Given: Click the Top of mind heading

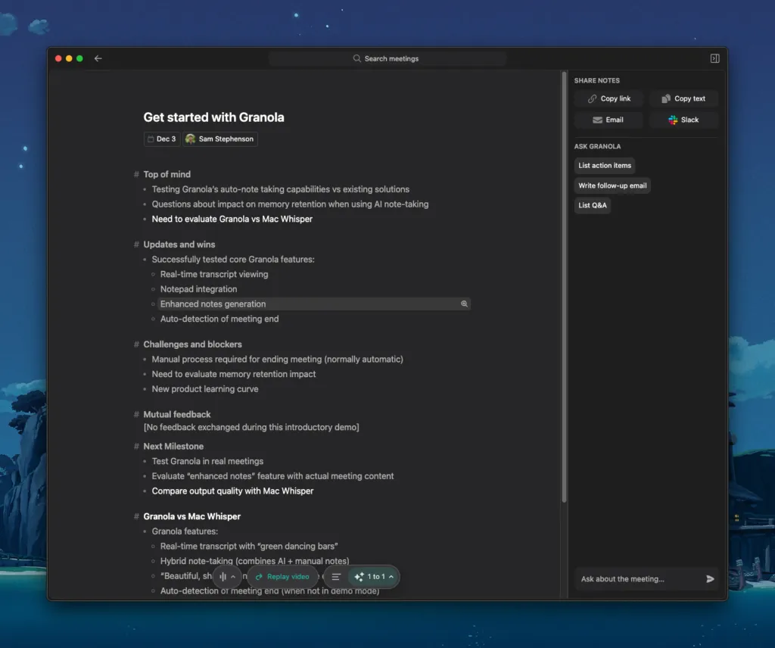Looking at the screenshot, I should pyautogui.click(x=167, y=174).
